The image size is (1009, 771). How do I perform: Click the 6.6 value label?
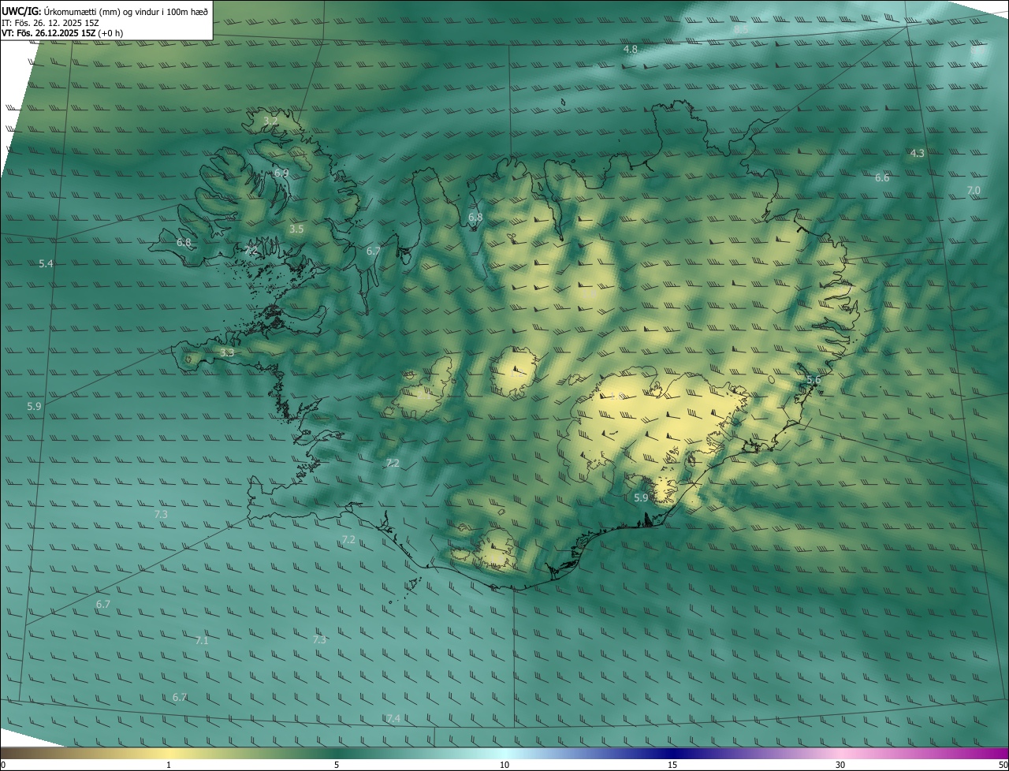point(882,178)
